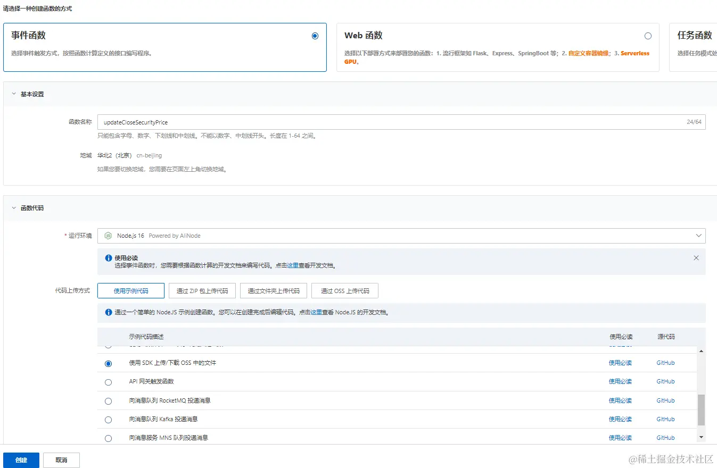Click the 24/64 character counter
Image resolution: width=717 pixels, height=468 pixels.
[x=694, y=122]
